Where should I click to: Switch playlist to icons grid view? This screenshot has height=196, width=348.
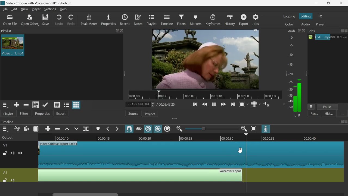[76, 105]
